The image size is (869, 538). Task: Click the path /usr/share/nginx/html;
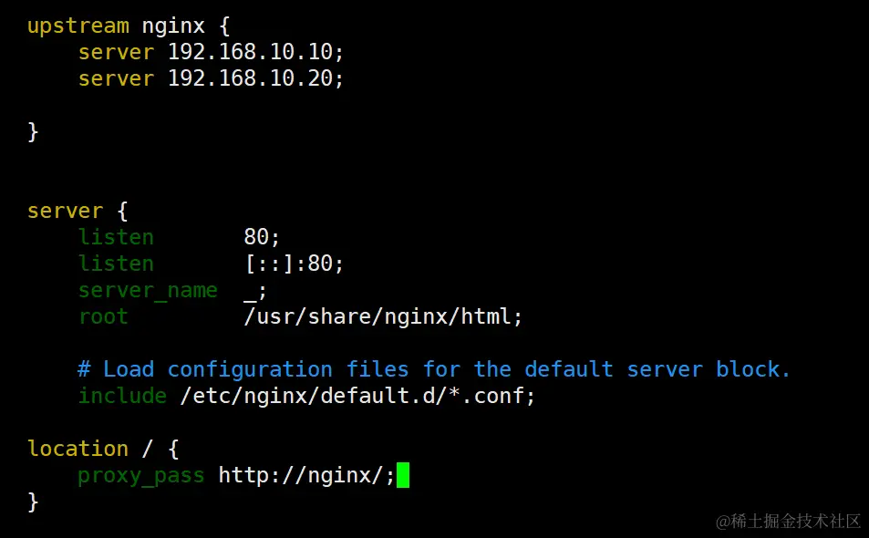pyautogui.click(x=383, y=316)
